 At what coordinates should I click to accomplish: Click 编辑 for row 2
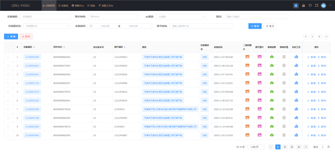tap(312, 66)
